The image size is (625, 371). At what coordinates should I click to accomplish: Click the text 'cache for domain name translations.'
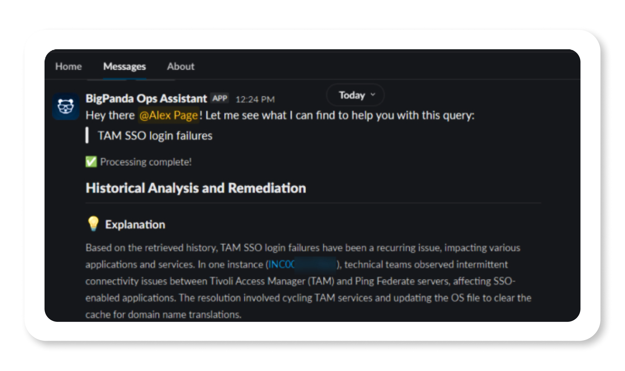click(164, 314)
